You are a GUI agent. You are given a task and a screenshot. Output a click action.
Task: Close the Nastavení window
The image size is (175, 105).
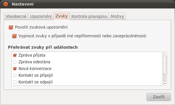(6, 4)
